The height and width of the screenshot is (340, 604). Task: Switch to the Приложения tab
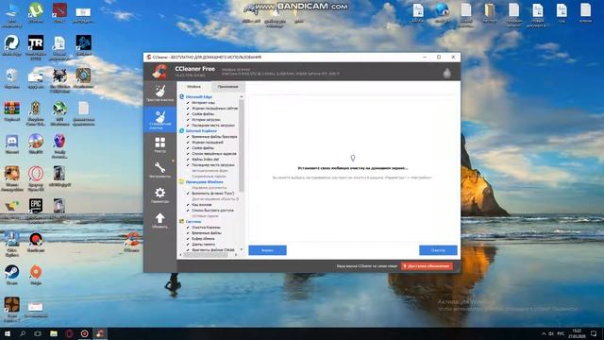tap(227, 87)
